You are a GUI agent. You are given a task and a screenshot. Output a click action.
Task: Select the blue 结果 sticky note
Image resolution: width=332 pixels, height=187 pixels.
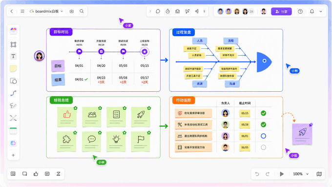pyautogui.click(x=58, y=80)
